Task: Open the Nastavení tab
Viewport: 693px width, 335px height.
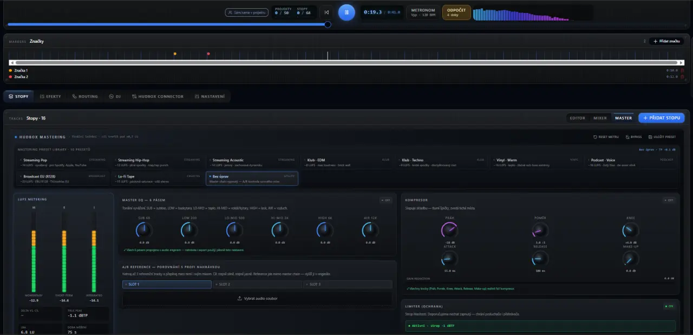Action: pos(210,96)
